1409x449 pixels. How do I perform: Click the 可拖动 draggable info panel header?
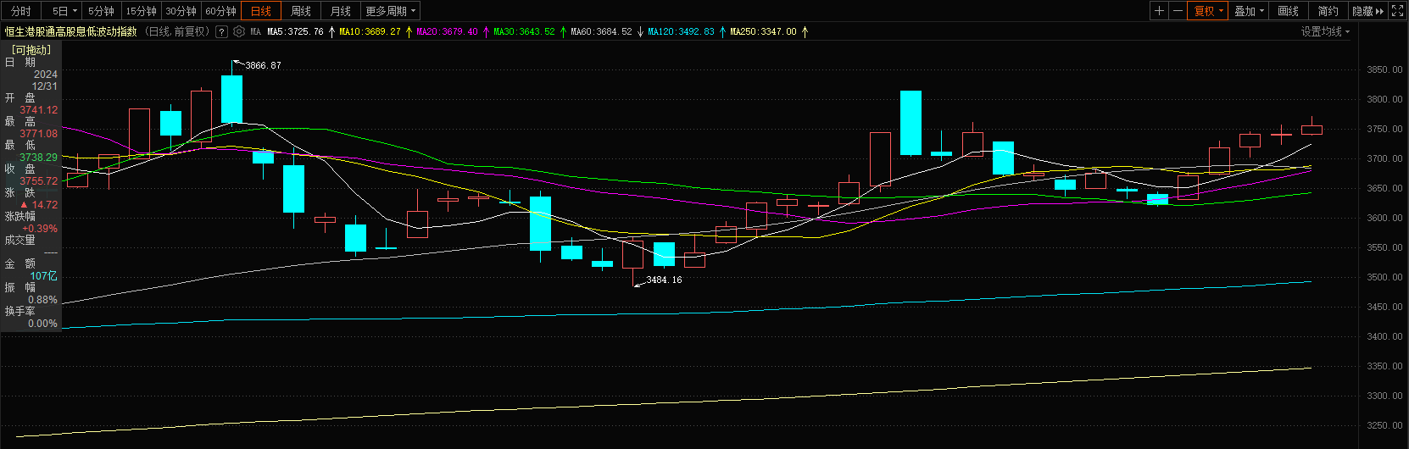tap(31, 50)
